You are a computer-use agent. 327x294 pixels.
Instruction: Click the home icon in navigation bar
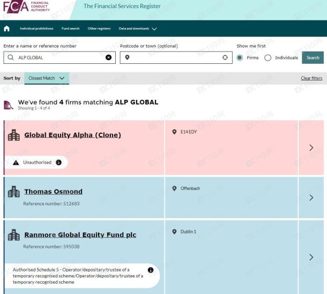coord(6,28)
